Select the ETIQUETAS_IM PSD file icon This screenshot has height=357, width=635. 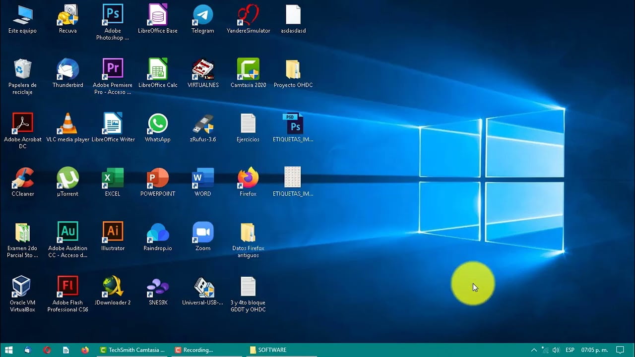click(293, 128)
